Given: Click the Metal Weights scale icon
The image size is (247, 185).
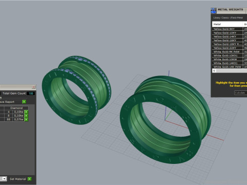Looking at the screenshot, I should point(214,11).
